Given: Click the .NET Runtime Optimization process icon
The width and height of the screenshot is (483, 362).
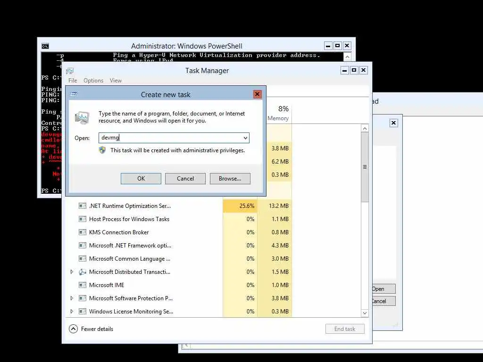Looking at the screenshot, I should click(x=82, y=206).
